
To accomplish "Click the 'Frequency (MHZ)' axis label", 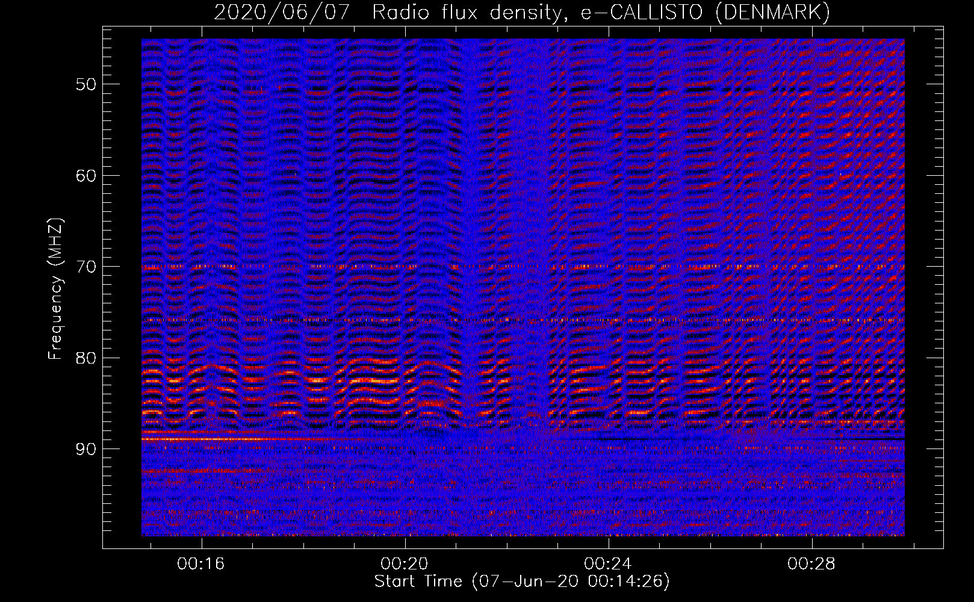I will click(55, 289).
